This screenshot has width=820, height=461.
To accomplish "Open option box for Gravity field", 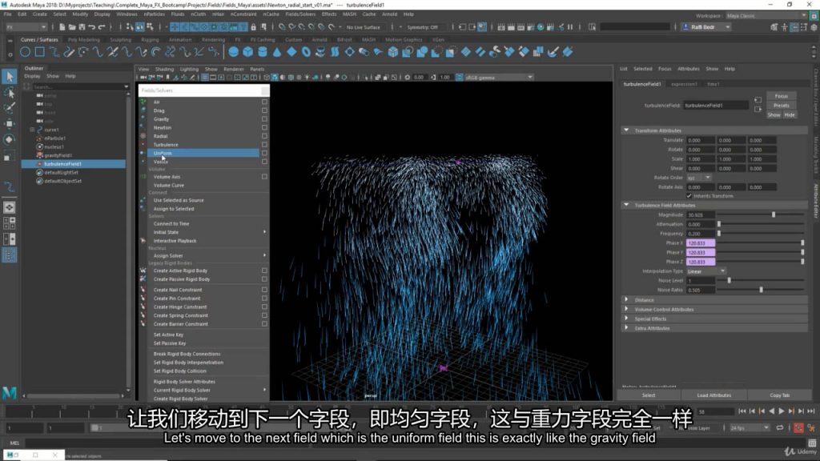I will click(264, 119).
